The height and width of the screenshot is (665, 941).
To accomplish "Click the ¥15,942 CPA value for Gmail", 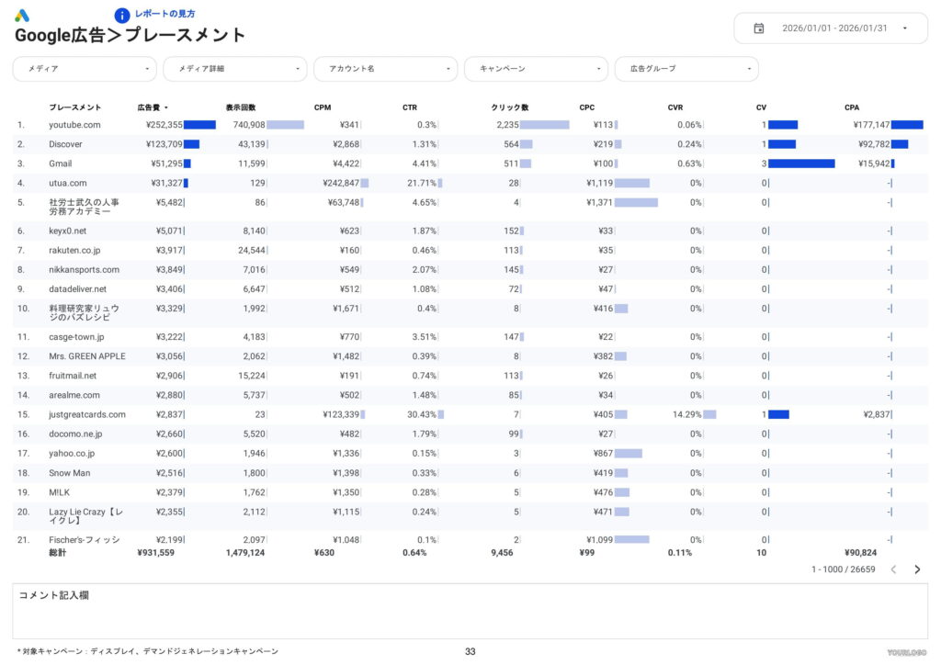I will [875, 163].
